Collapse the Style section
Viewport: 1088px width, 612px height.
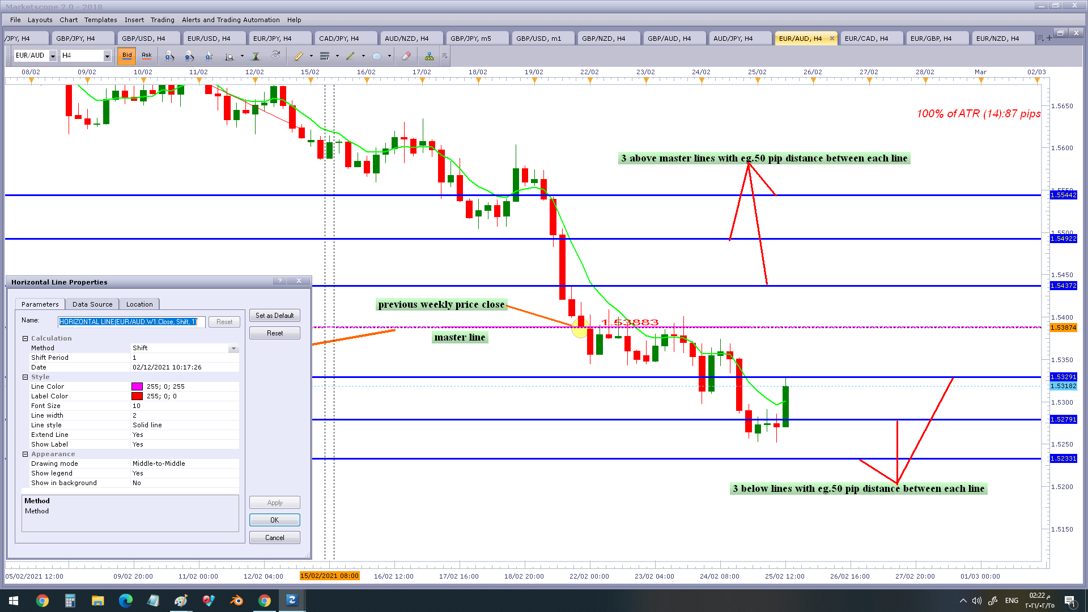click(25, 377)
